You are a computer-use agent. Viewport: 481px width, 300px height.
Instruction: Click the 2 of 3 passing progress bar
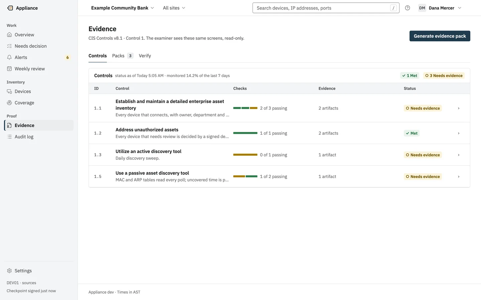coord(245,108)
